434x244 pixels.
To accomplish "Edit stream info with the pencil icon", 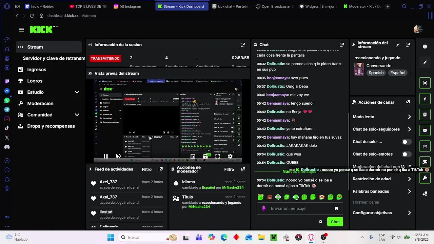I will coord(398,45).
